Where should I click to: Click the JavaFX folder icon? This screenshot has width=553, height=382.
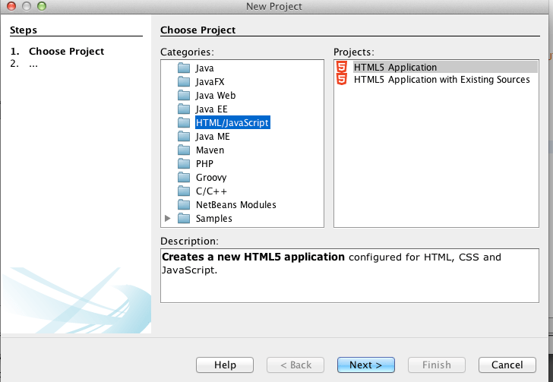184,81
